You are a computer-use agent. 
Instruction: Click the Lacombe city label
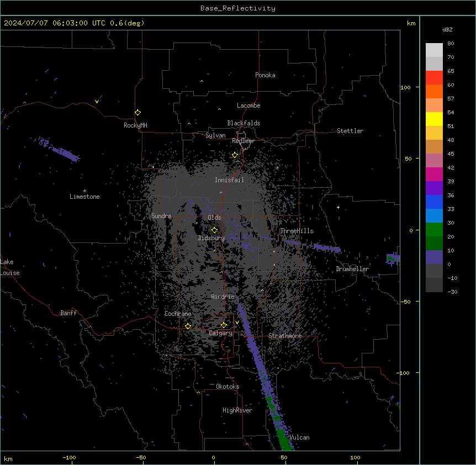248,105
